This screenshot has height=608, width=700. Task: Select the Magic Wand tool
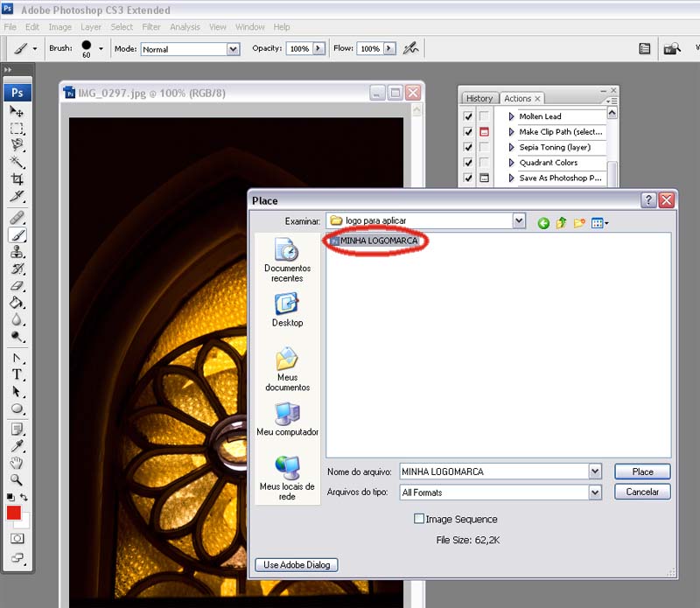tap(17, 162)
